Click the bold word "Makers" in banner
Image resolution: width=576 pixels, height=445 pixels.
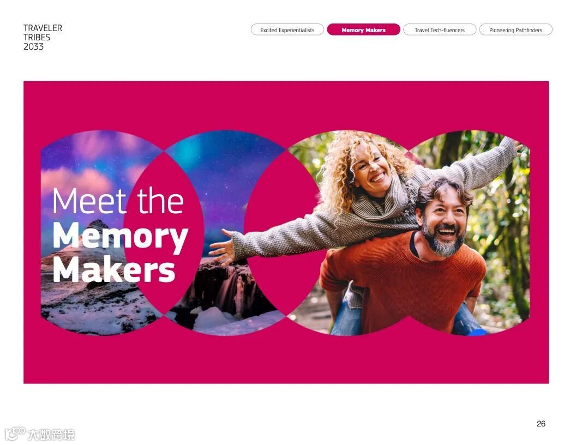[114, 270]
